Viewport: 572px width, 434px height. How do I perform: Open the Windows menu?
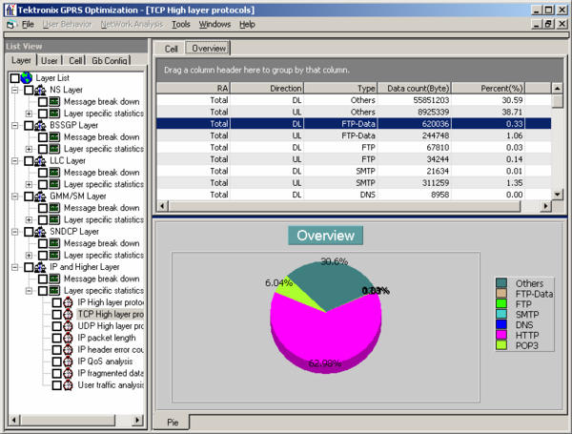click(x=214, y=25)
